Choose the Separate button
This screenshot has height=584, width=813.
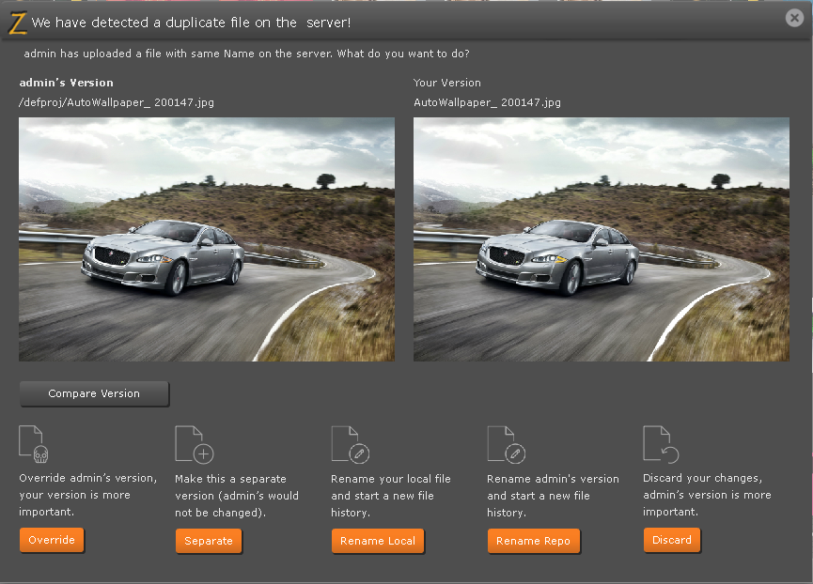(209, 541)
